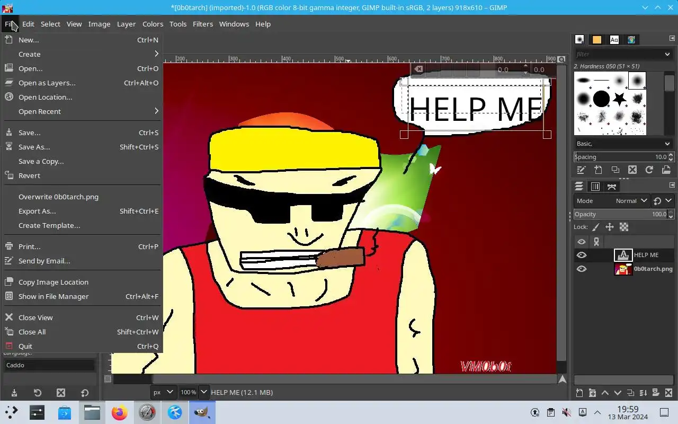Switch to the Fonts tab in brushes dock

(614, 40)
